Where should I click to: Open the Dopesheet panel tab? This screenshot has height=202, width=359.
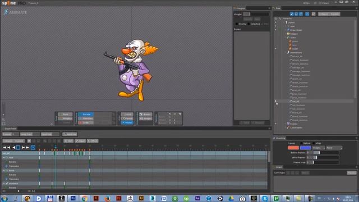point(10,128)
